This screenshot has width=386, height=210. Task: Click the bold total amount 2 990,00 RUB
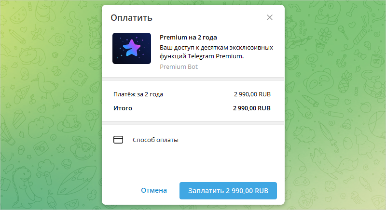pyautogui.click(x=251, y=108)
